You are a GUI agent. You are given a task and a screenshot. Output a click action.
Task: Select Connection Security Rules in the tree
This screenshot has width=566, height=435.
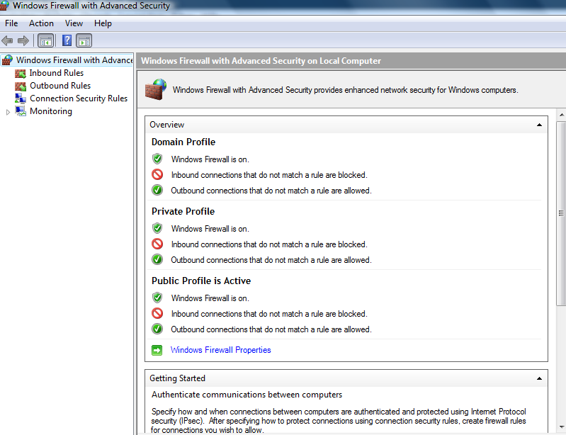click(x=79, y=98)
